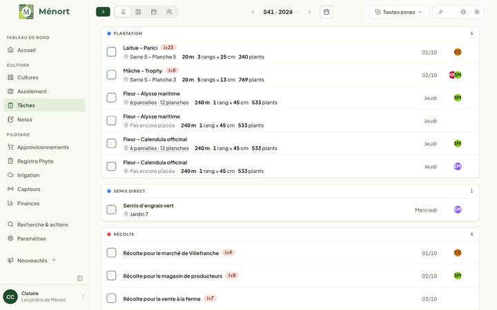
Task: Open Recherche & actions
Action: (44, 225)
